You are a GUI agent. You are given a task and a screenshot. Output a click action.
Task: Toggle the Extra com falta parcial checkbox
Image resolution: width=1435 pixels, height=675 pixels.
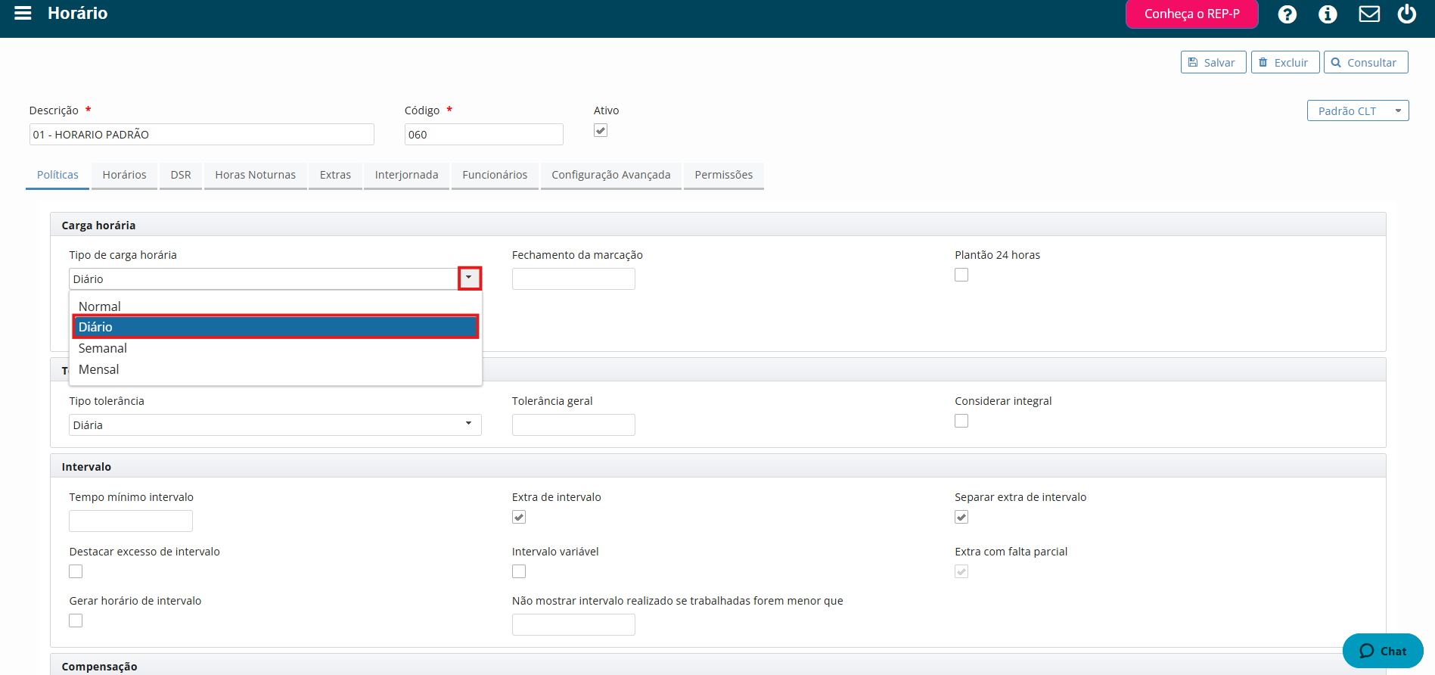[x=961, y=571]
